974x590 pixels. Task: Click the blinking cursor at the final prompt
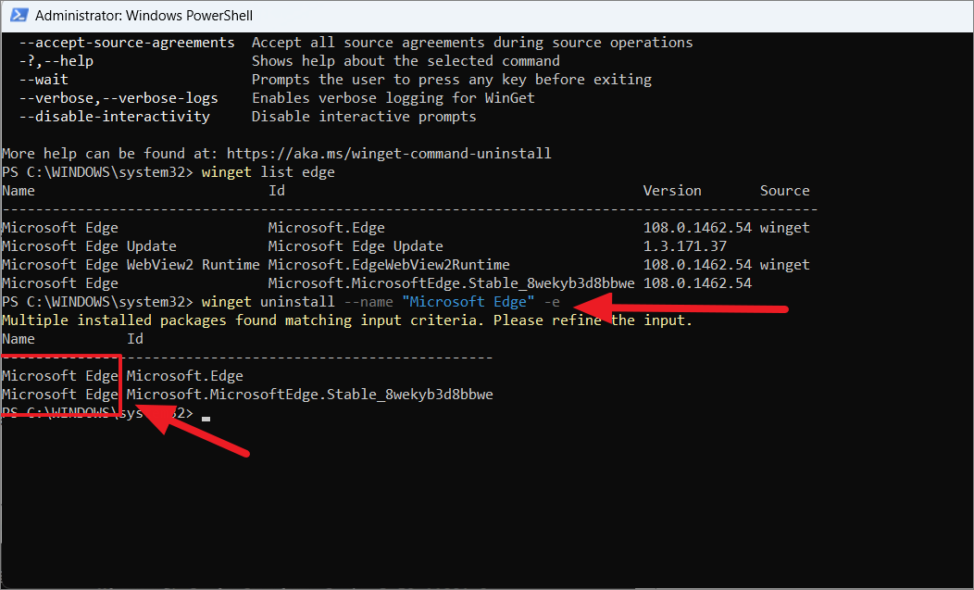[x=206, y=419]
